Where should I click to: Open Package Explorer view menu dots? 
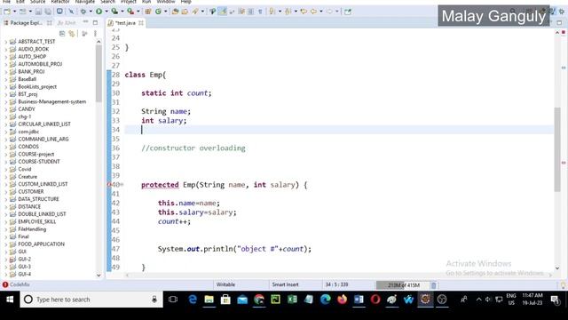coord(95,34)
